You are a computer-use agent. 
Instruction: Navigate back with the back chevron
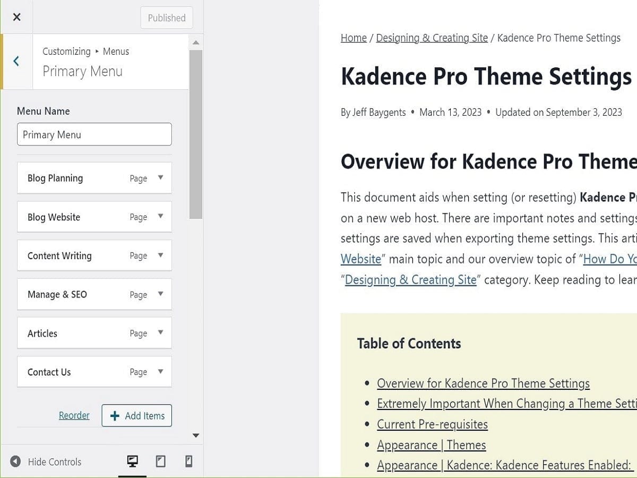tap(16, 61)
